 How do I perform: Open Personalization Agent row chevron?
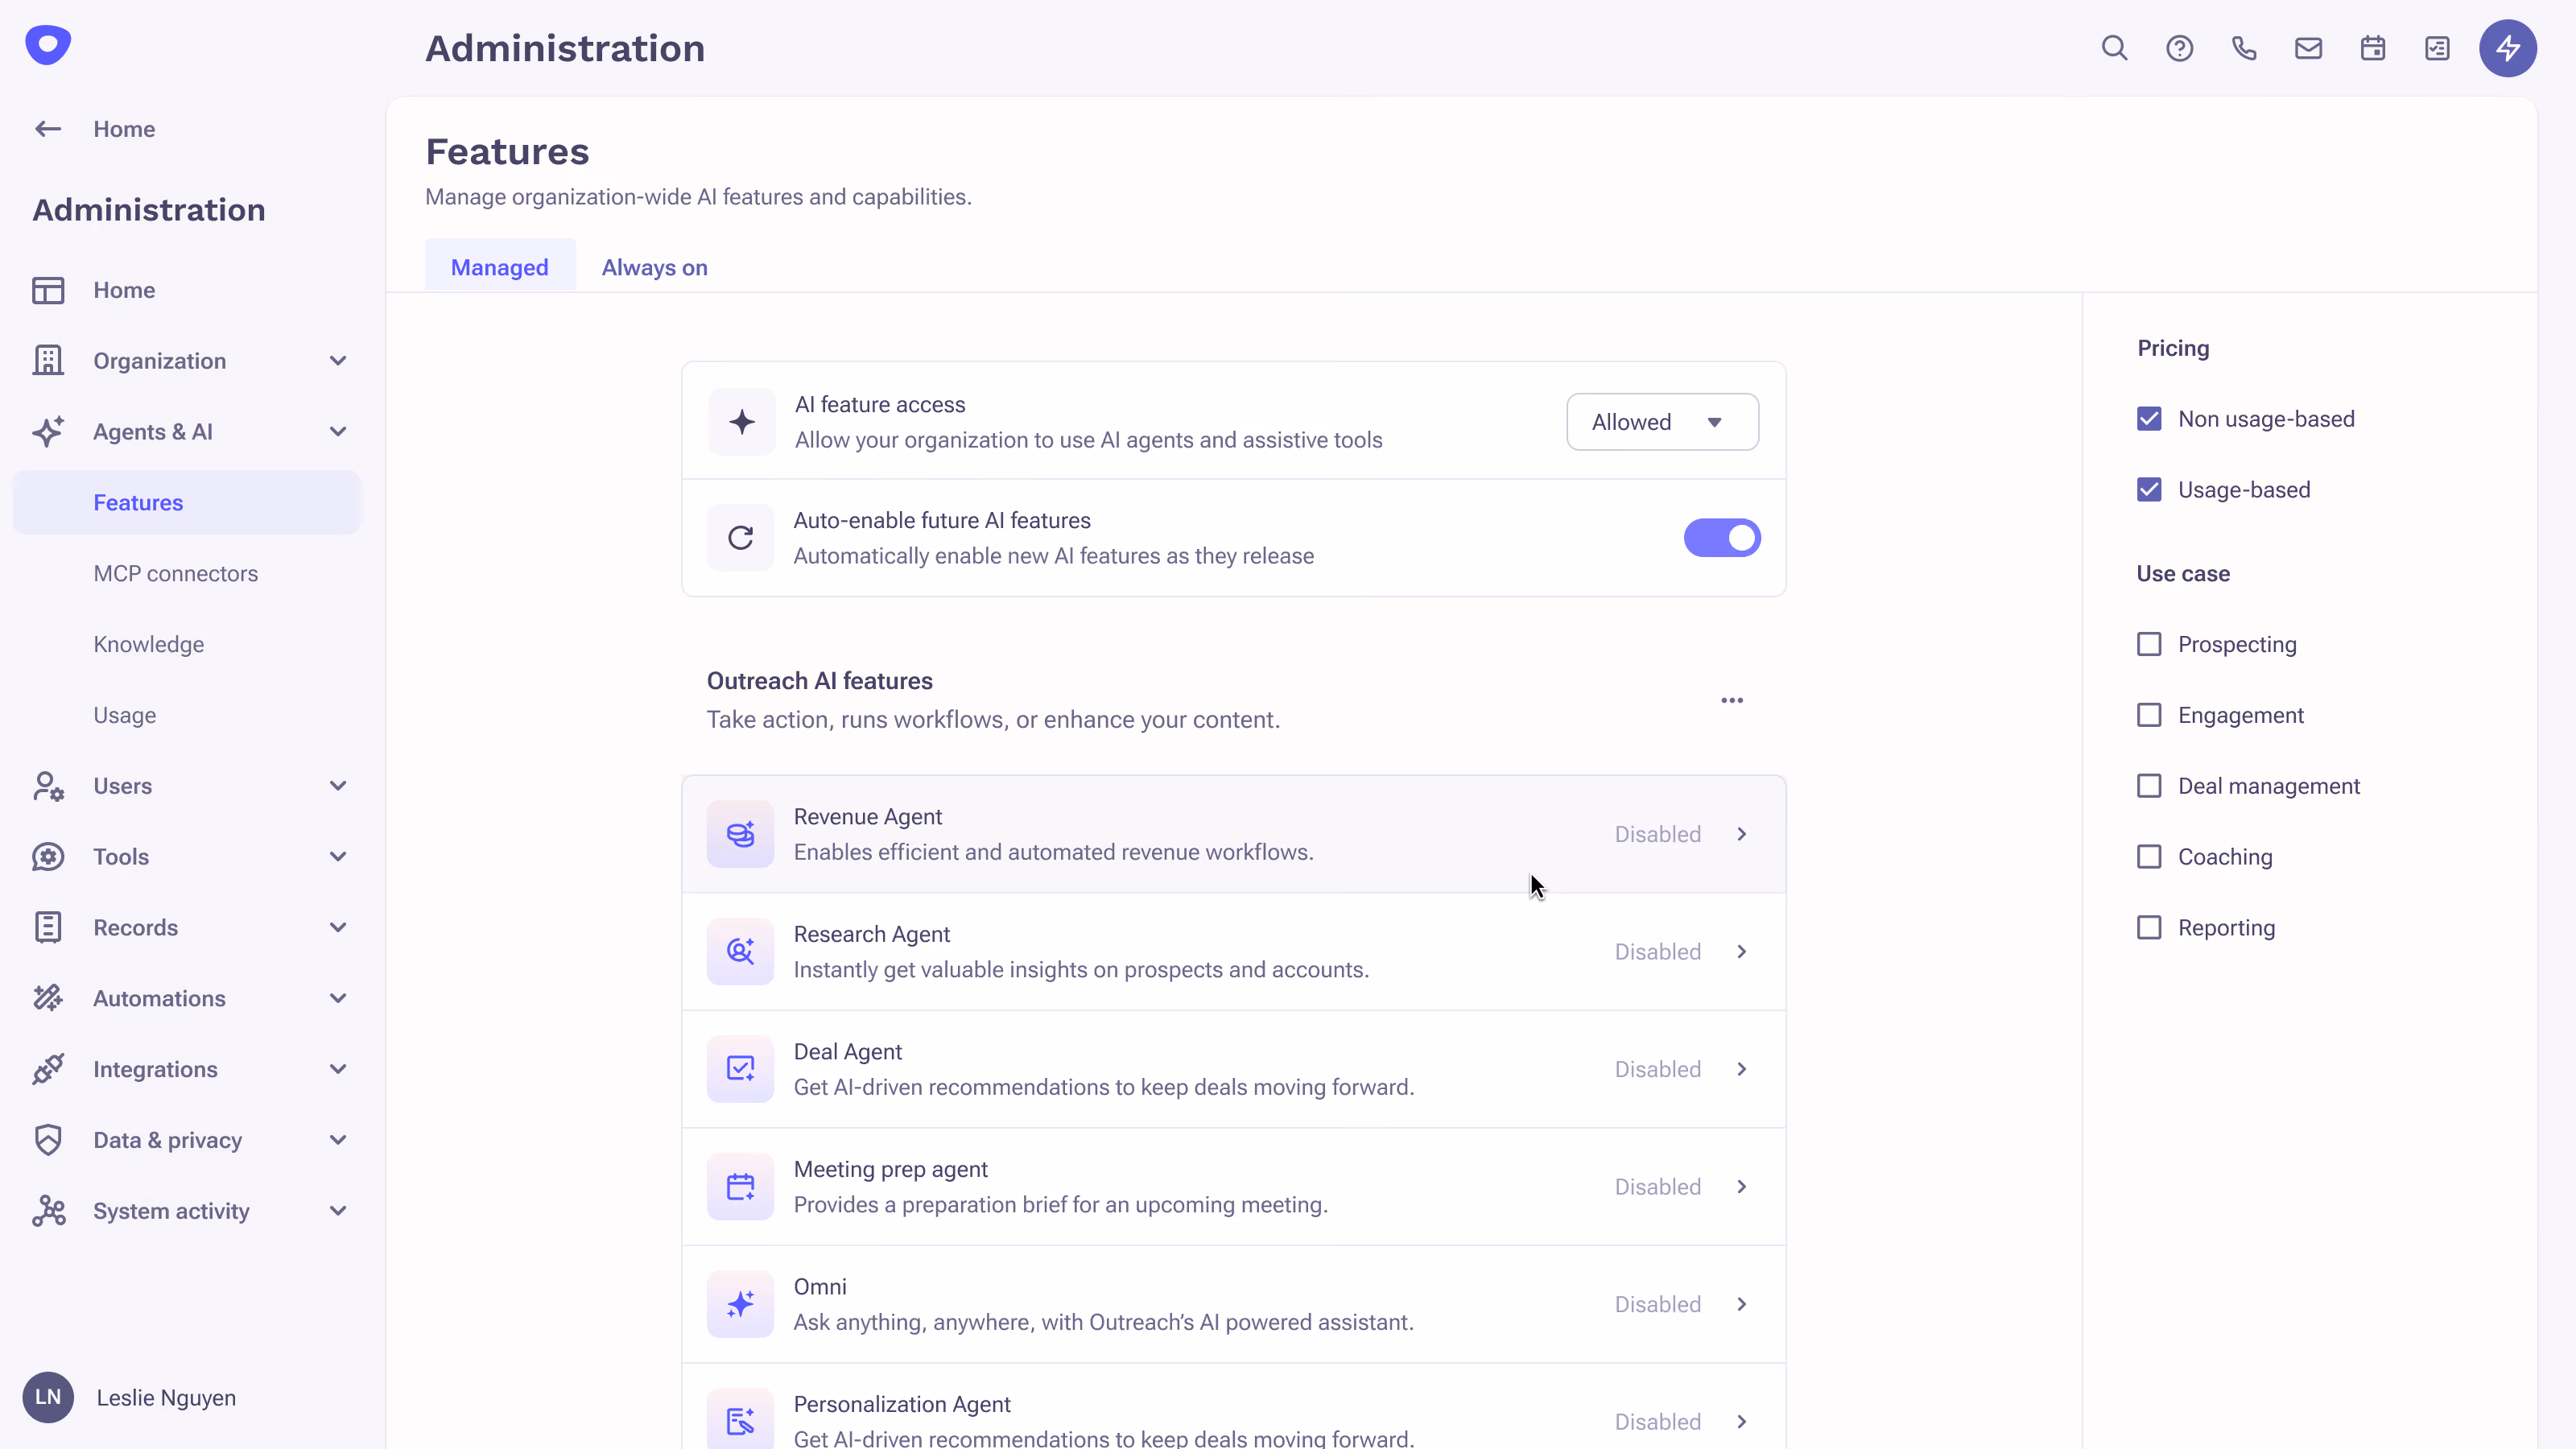pyautogui.click(x=1741, y=1422)
